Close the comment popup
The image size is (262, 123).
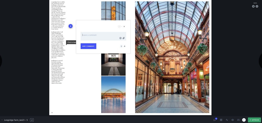click(124, 26)
